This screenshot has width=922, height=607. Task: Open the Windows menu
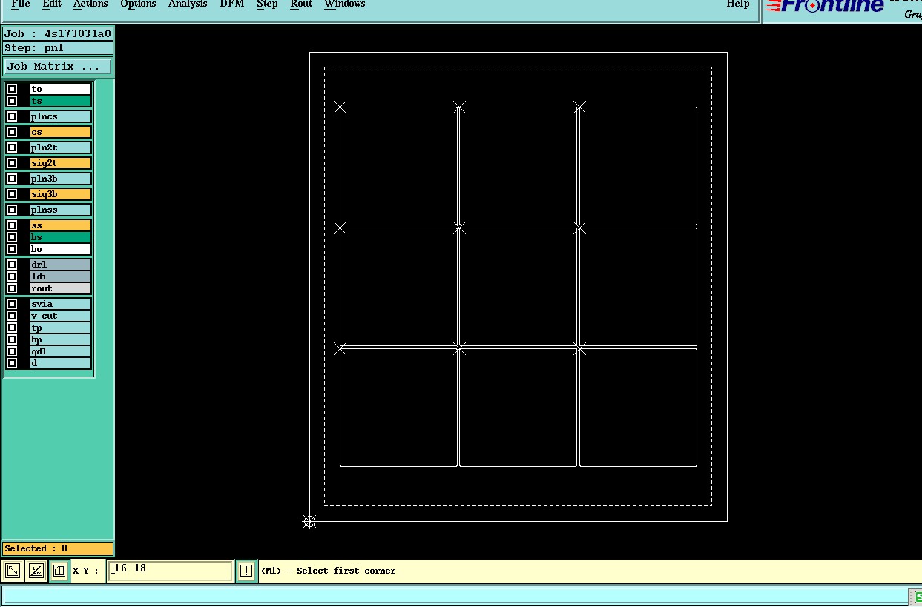pyautogui.click(x=345, y=4)
